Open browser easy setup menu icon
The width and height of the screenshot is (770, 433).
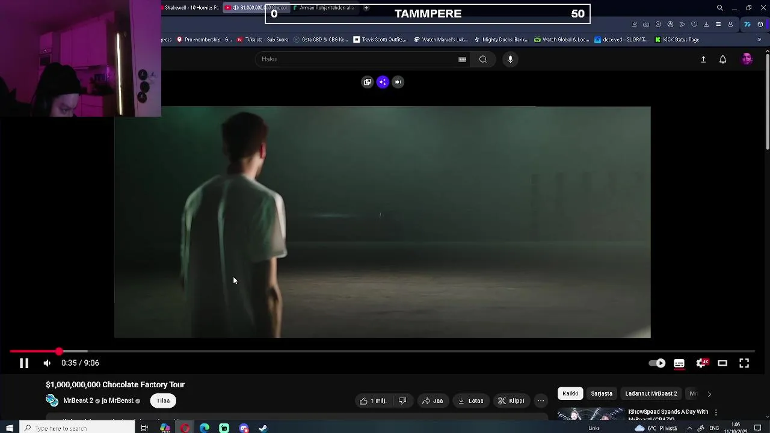coord(718,25)
